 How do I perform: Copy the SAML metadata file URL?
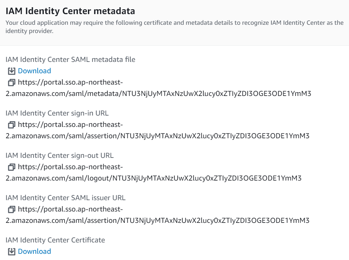(x=12, y=82)
